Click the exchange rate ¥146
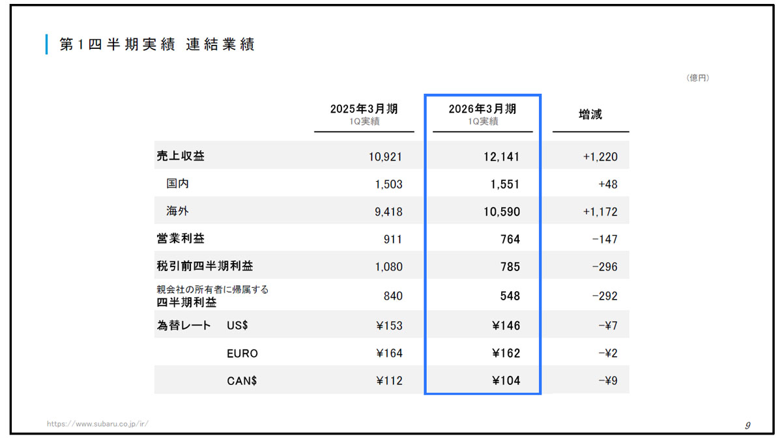 [506, 326]
